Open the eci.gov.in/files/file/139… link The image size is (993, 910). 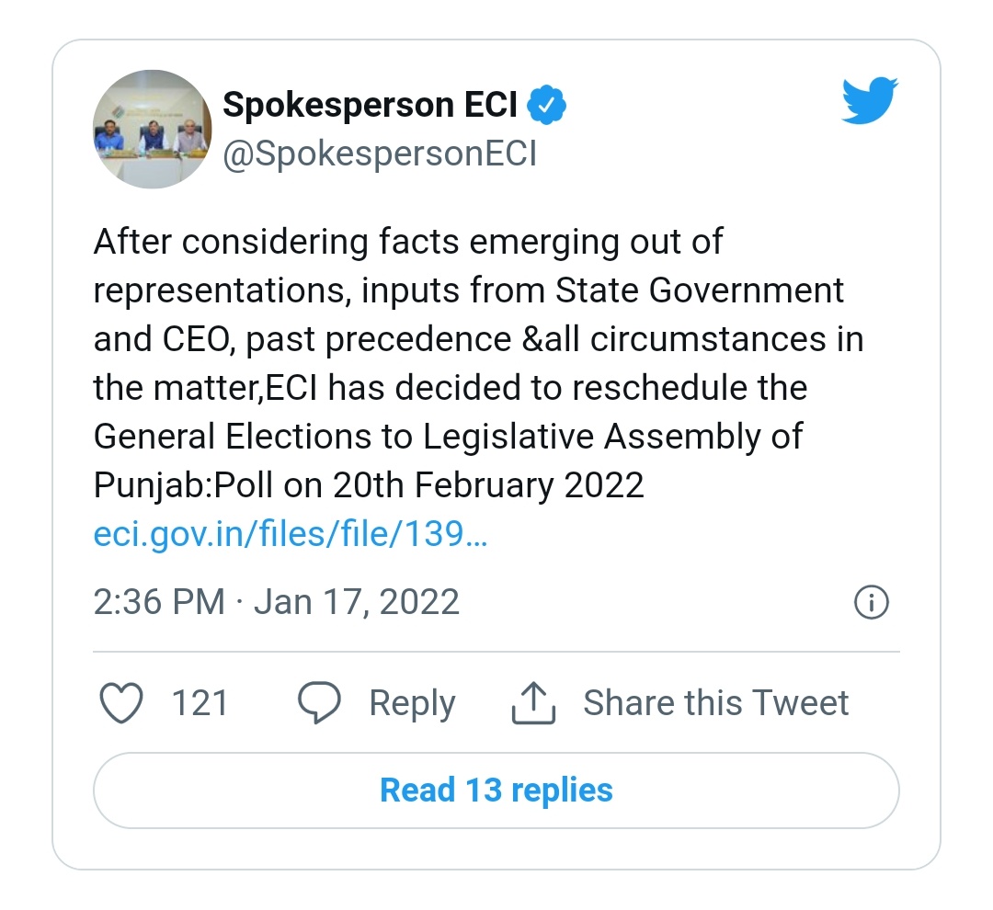(291, 534)
